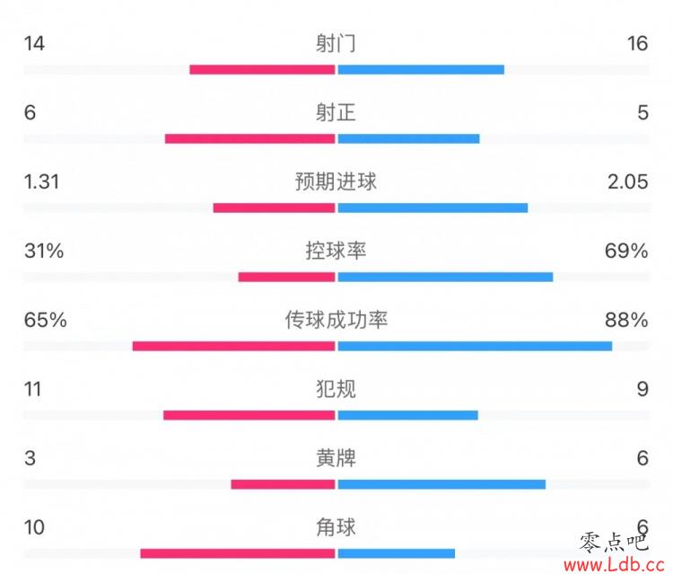Click the 2.05 expected goals value

coord(627,181)
